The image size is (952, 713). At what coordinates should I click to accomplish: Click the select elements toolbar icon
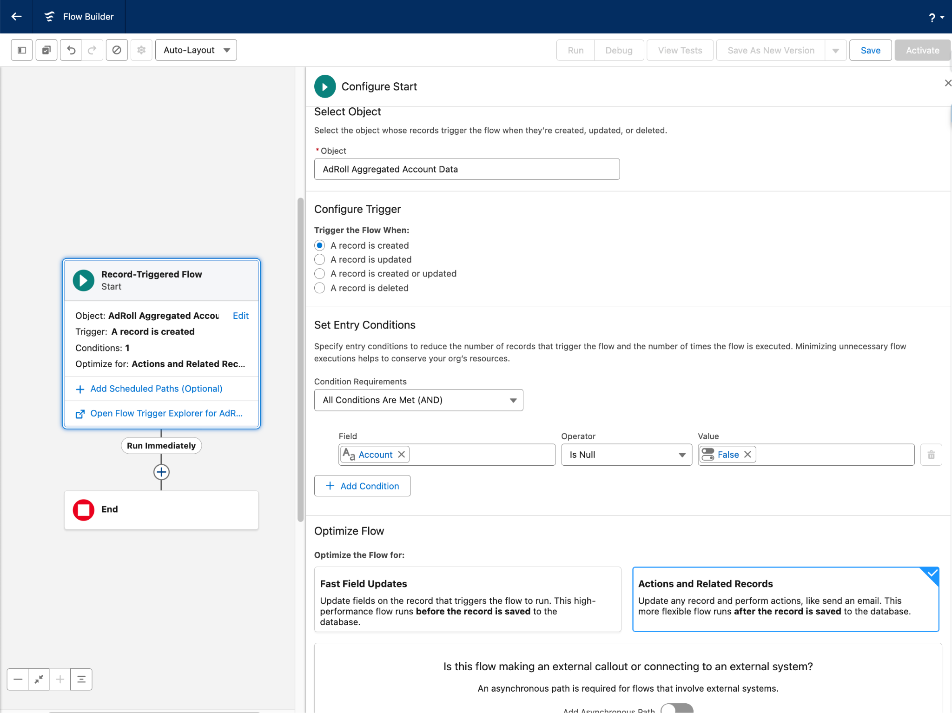(46, 50)
